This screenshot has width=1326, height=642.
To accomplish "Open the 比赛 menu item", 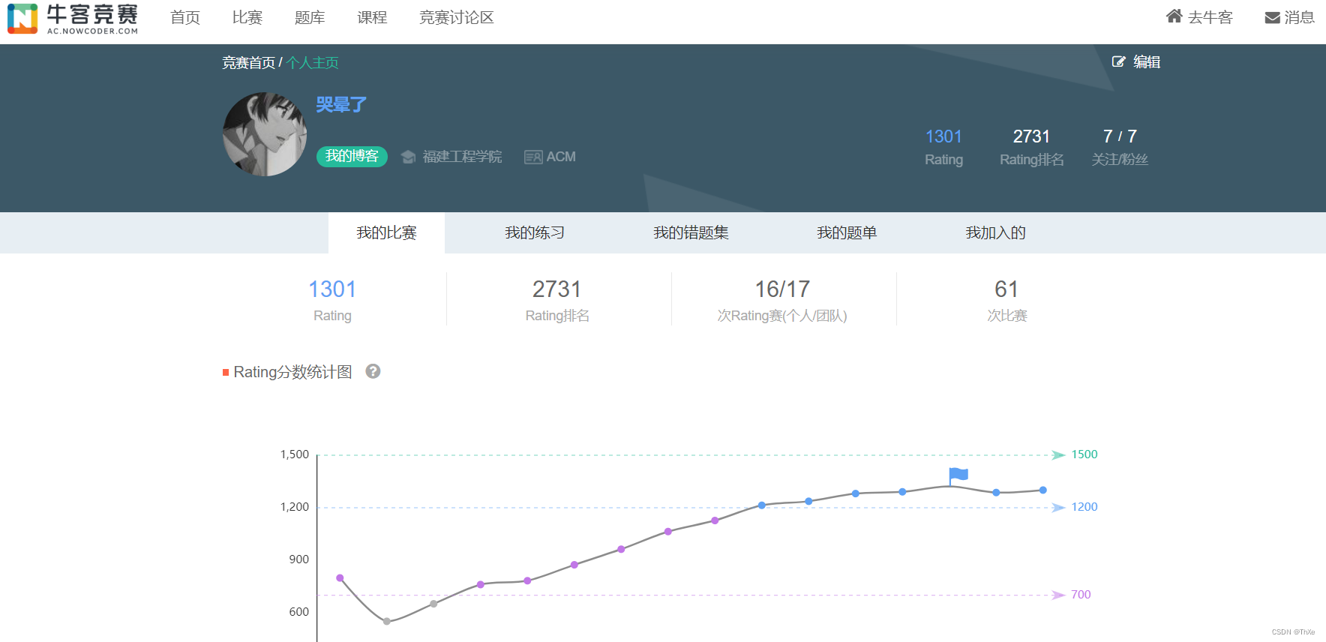I will pos(247,18).
